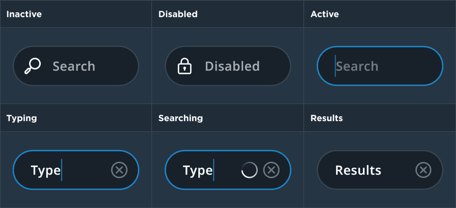Clear text with X in Typing field
The image size is (456, 208).
coord(119,170)
